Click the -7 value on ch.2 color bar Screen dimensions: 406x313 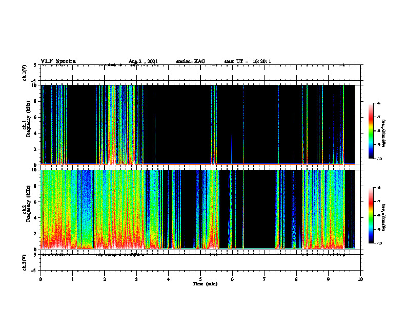(x=378, y=202)
